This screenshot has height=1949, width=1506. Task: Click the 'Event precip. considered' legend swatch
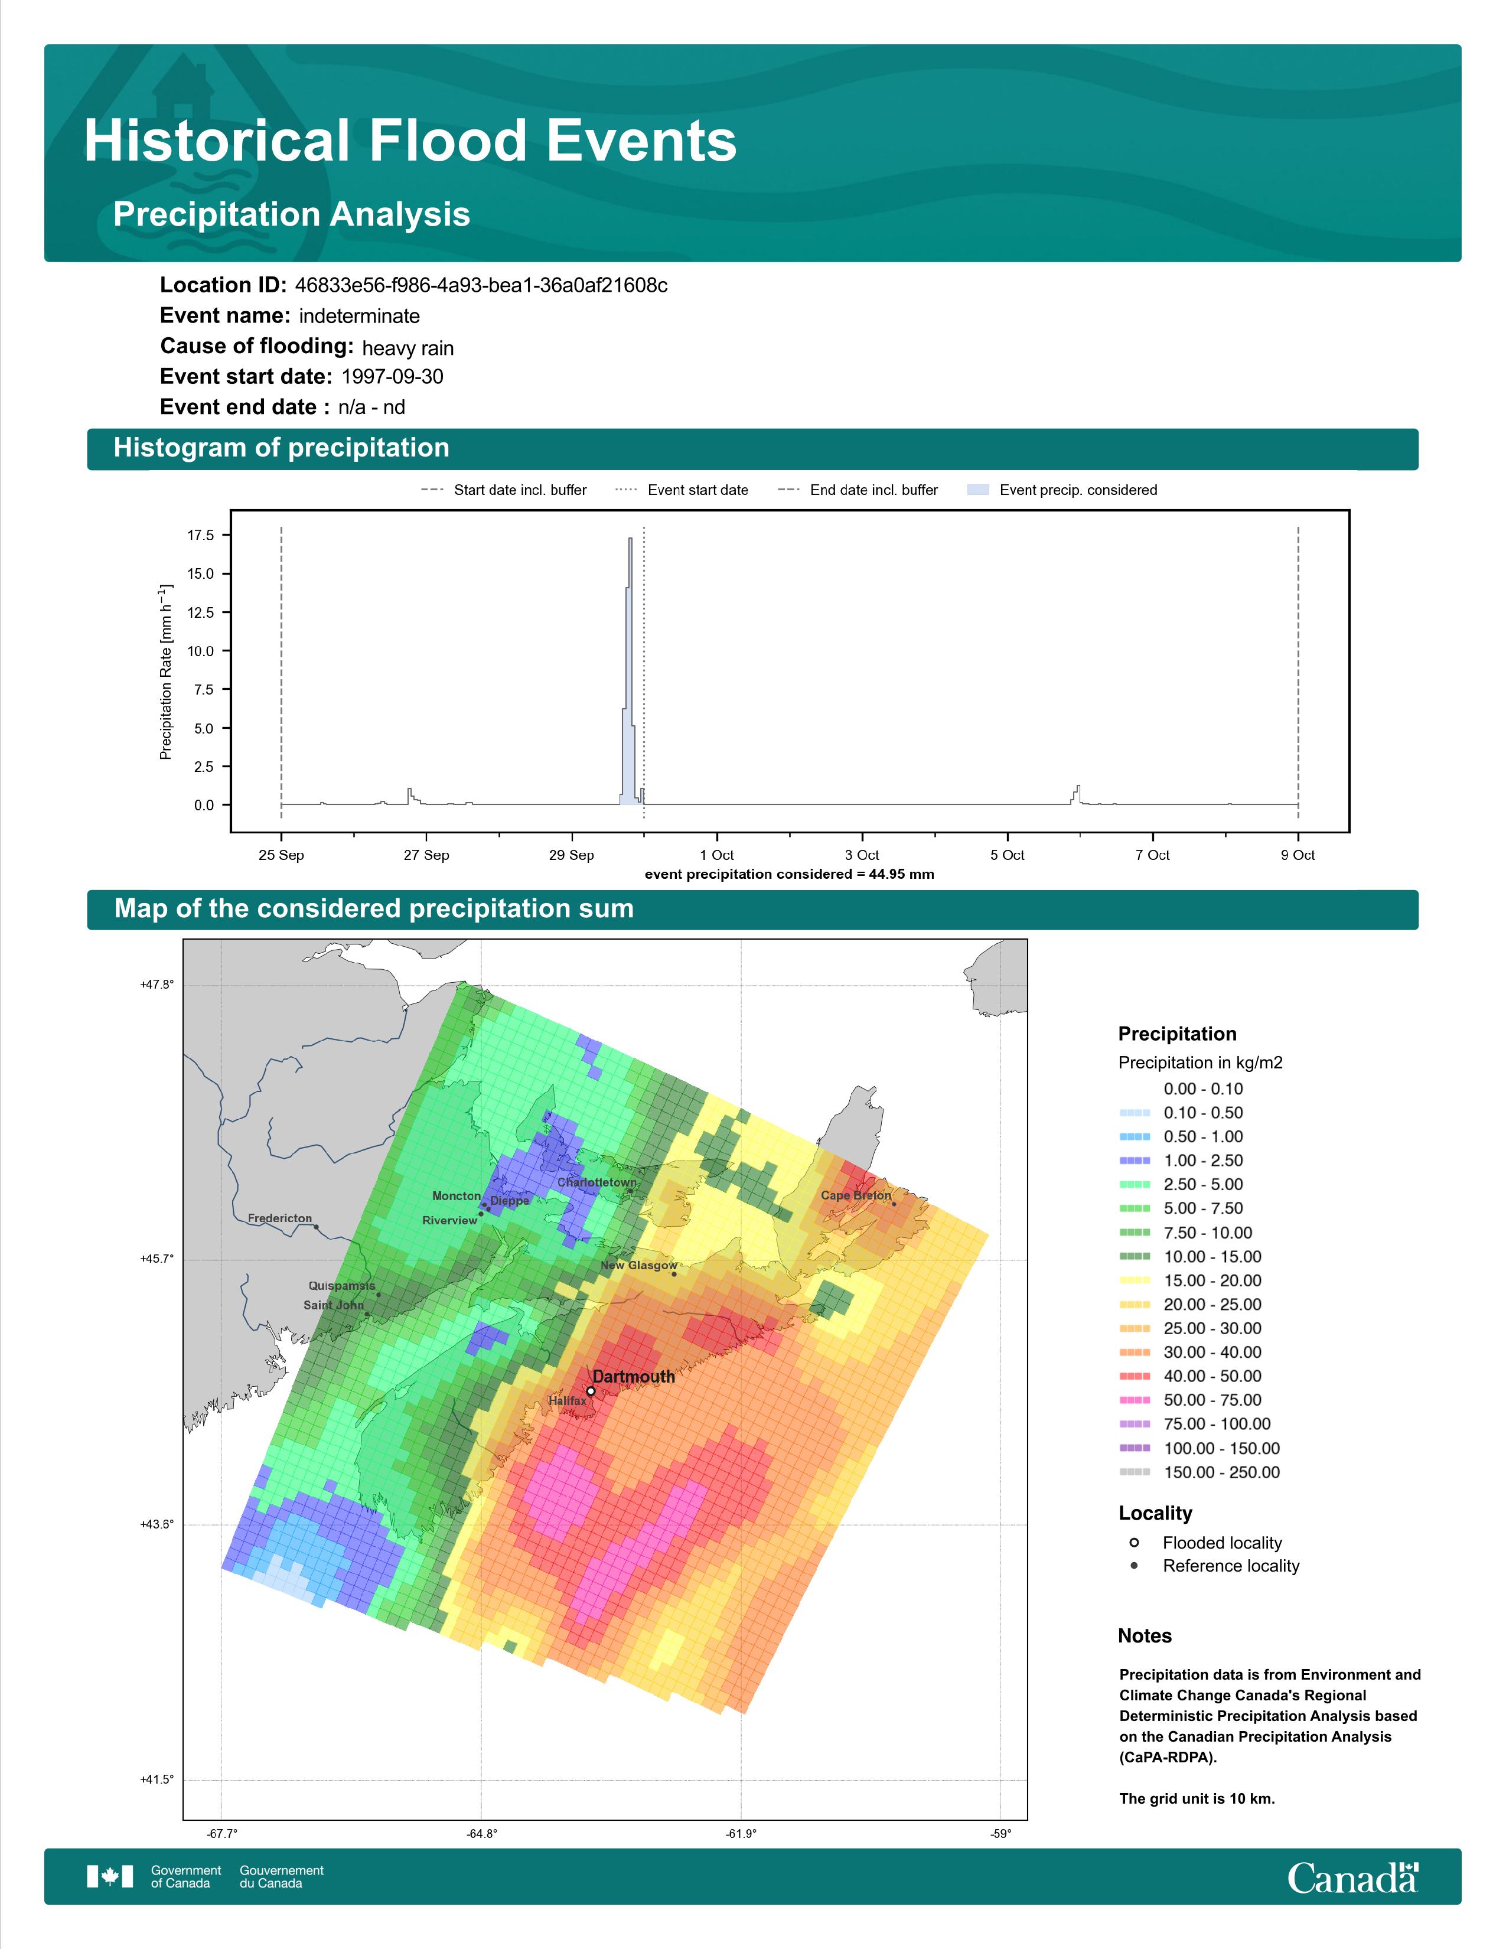pos(978,490)
